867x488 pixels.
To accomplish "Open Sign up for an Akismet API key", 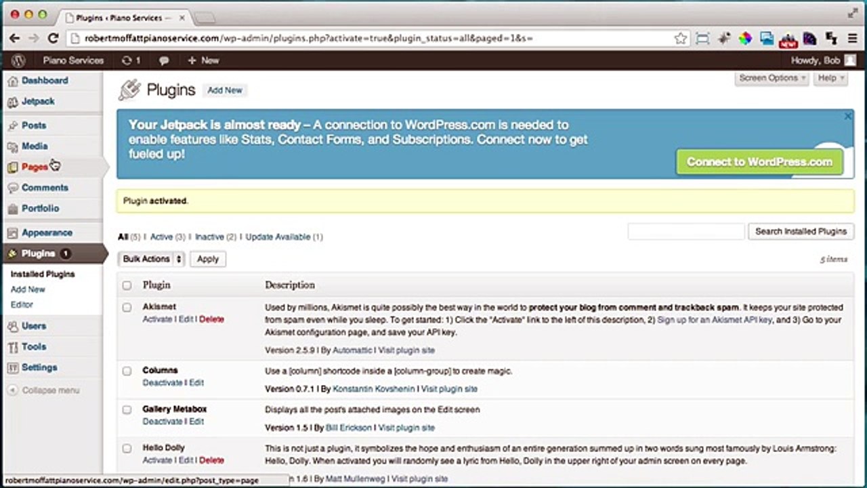I will pos(715,320).
